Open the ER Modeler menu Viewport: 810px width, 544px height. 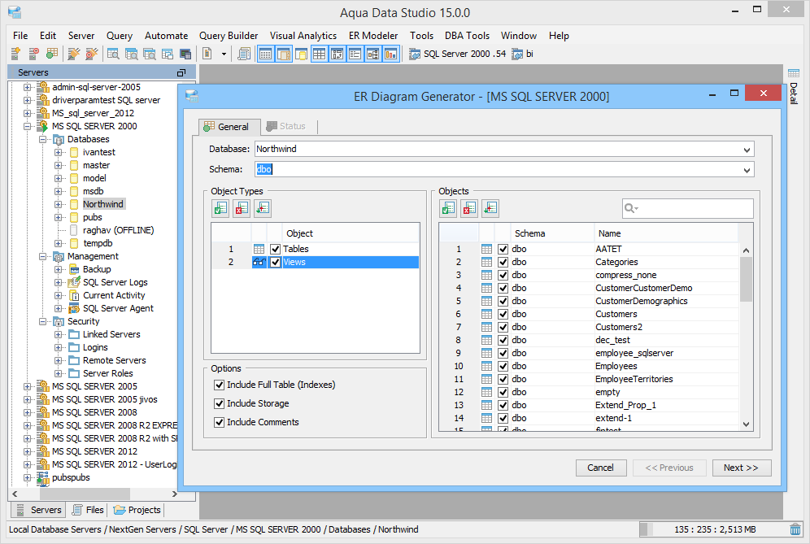[373, 36]
